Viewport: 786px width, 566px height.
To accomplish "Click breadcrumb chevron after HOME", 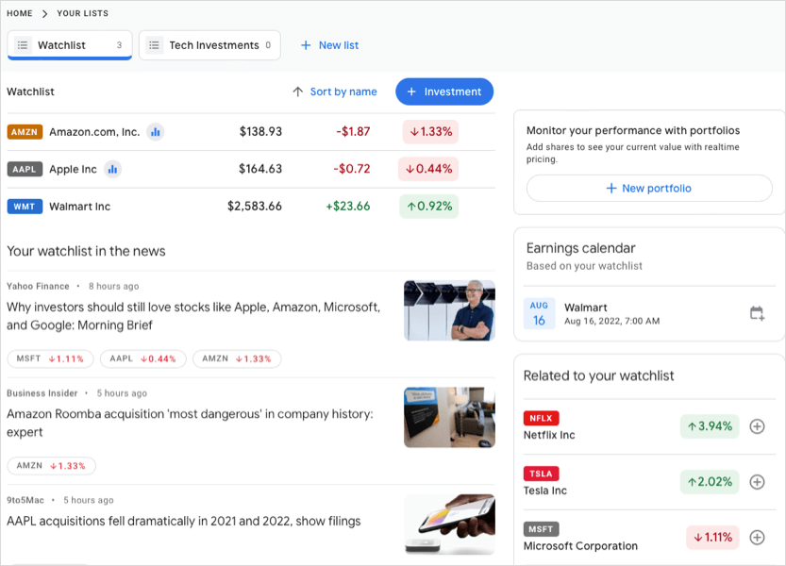I will 44,13.
